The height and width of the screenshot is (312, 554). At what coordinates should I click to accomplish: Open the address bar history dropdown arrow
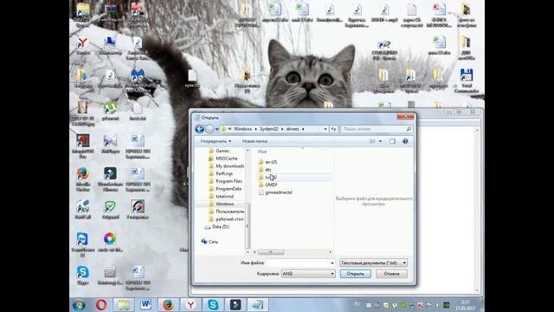[325, 129]
